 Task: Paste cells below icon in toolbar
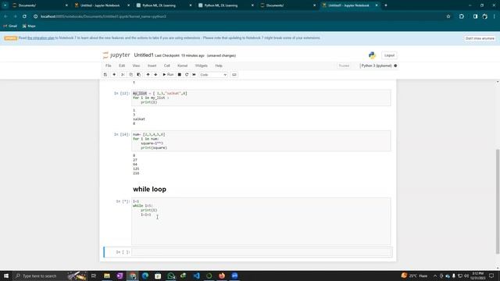click(x=139, y=75)
